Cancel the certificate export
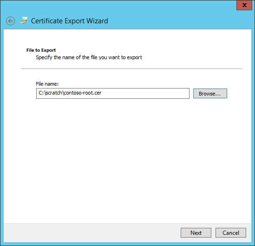This screenshot has height=246, width=255. [230, 232]
